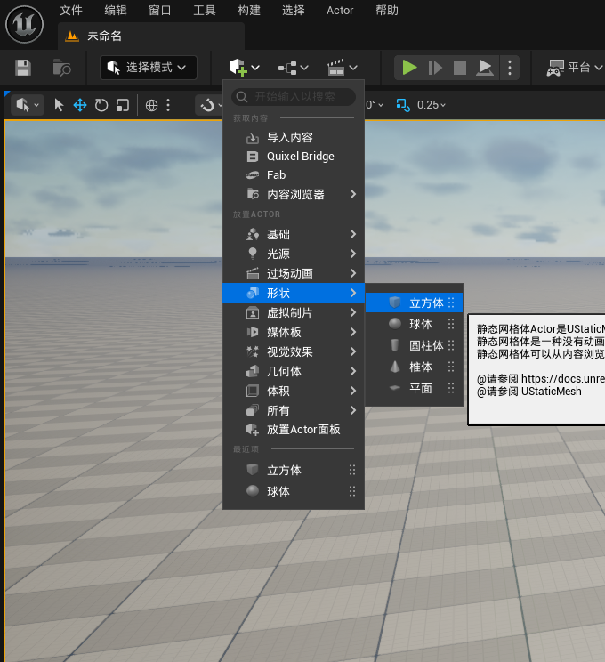605x662 pixels.
Task: Open Quixel Bridge from the menu
Action: coord(300,157)
